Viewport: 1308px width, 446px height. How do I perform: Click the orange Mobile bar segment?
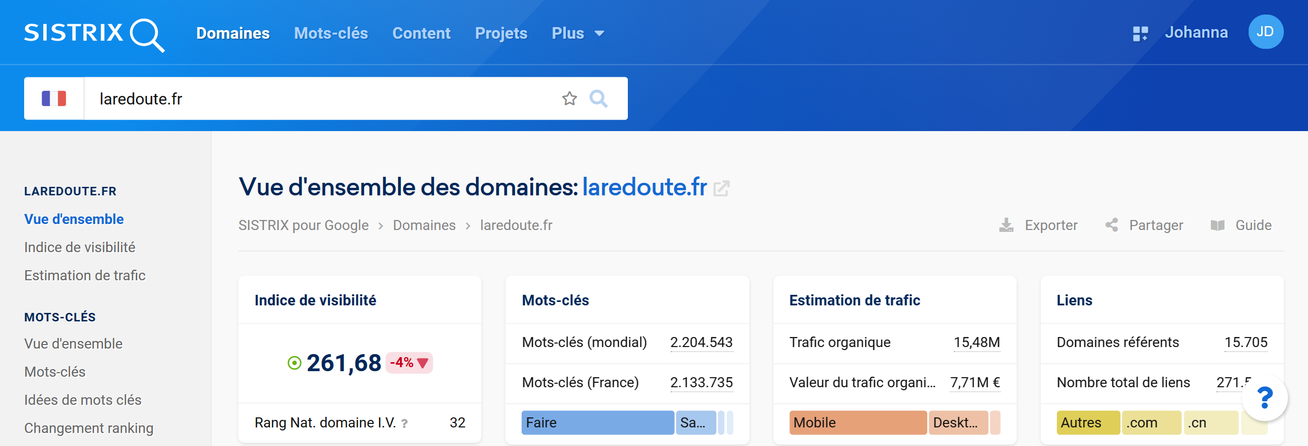858,423
